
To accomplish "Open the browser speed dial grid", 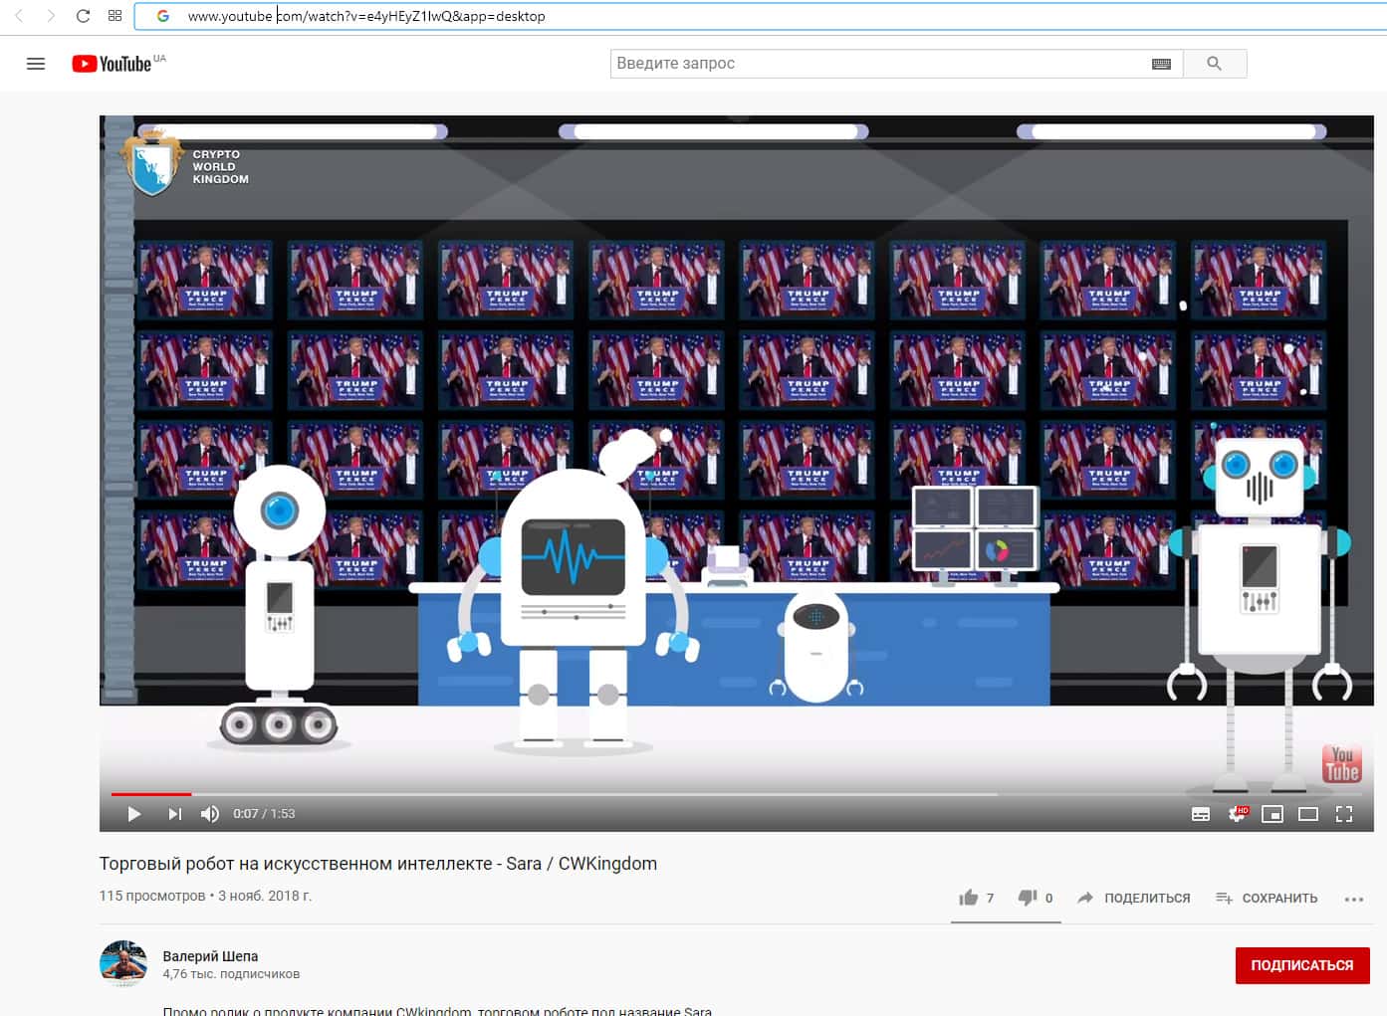I will coord(116,16).
